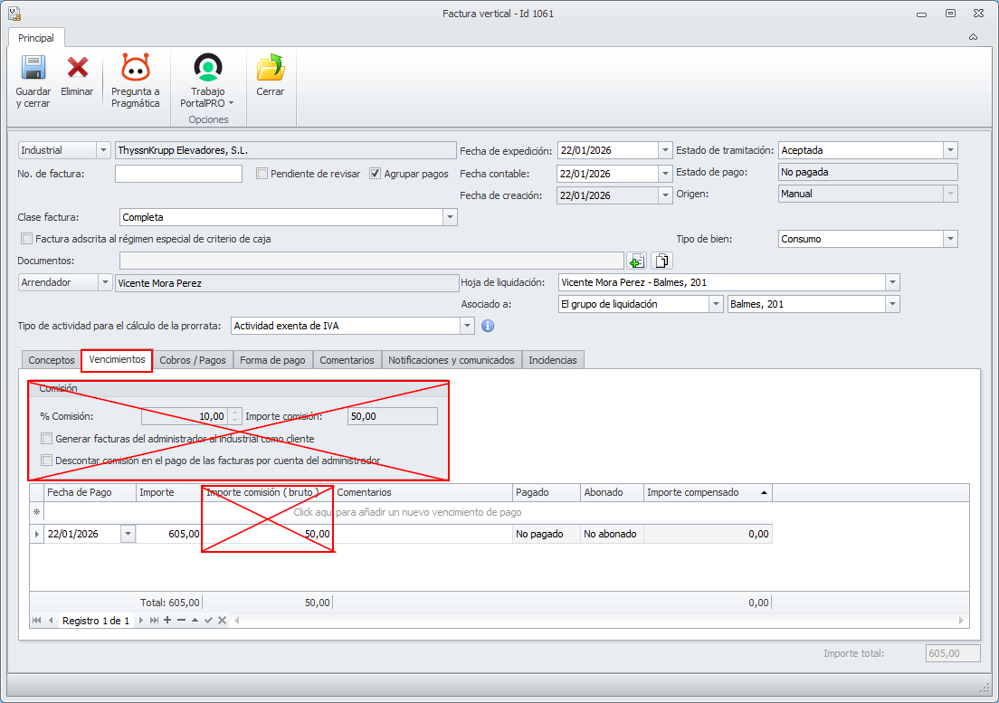Click the copy documents icon

point(662,261)
